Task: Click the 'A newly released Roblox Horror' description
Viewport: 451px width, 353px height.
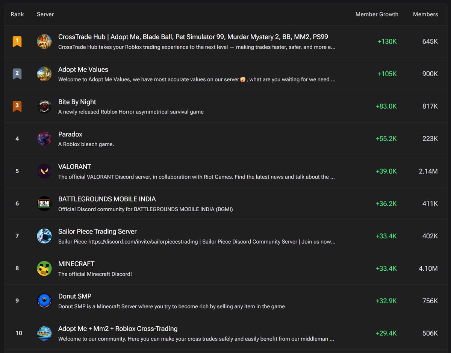Action: (131, 112)
